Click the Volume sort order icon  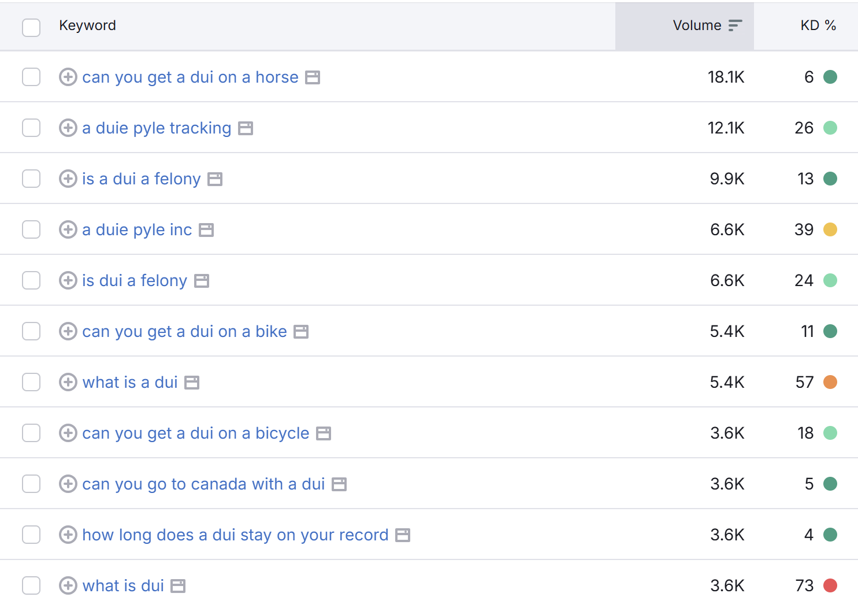(735, 25)
